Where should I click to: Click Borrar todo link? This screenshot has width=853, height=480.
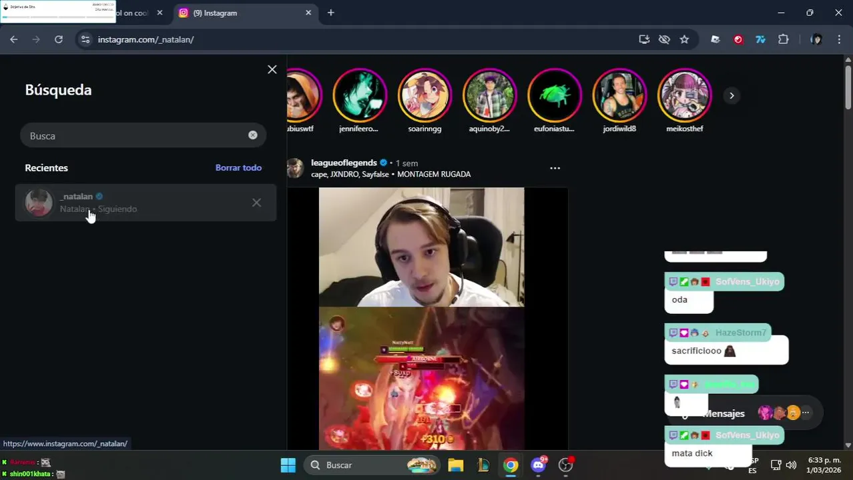(x=238, y=167)
